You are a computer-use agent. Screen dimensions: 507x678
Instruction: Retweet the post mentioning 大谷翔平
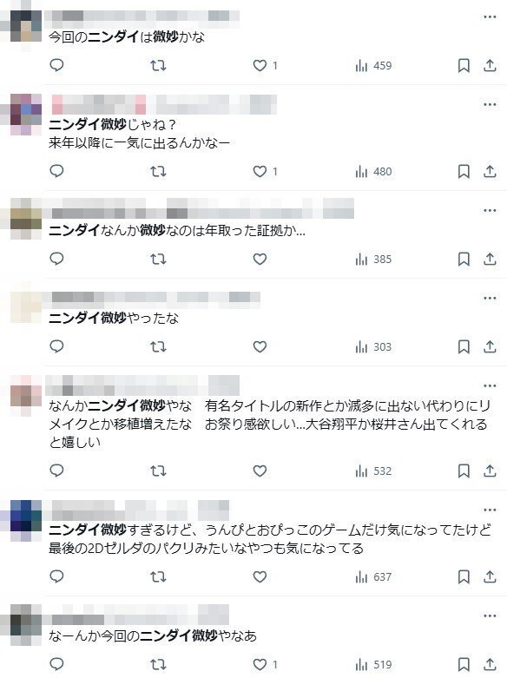158,471
